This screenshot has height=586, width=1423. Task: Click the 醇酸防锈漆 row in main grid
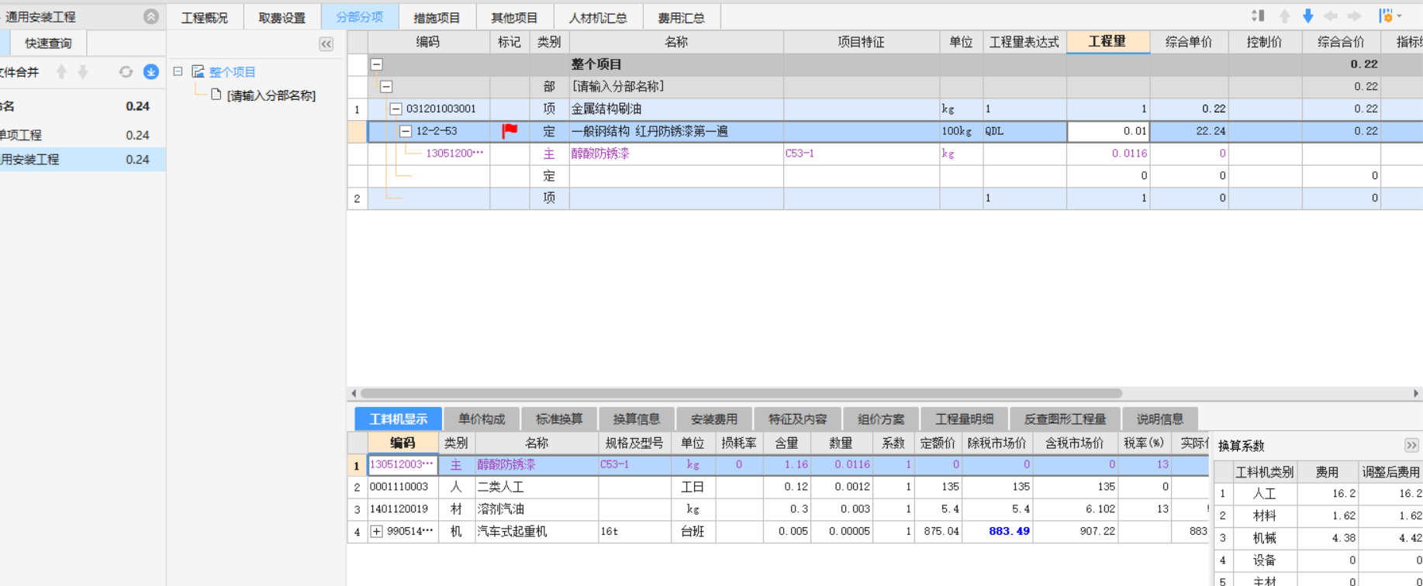point(885,153)
